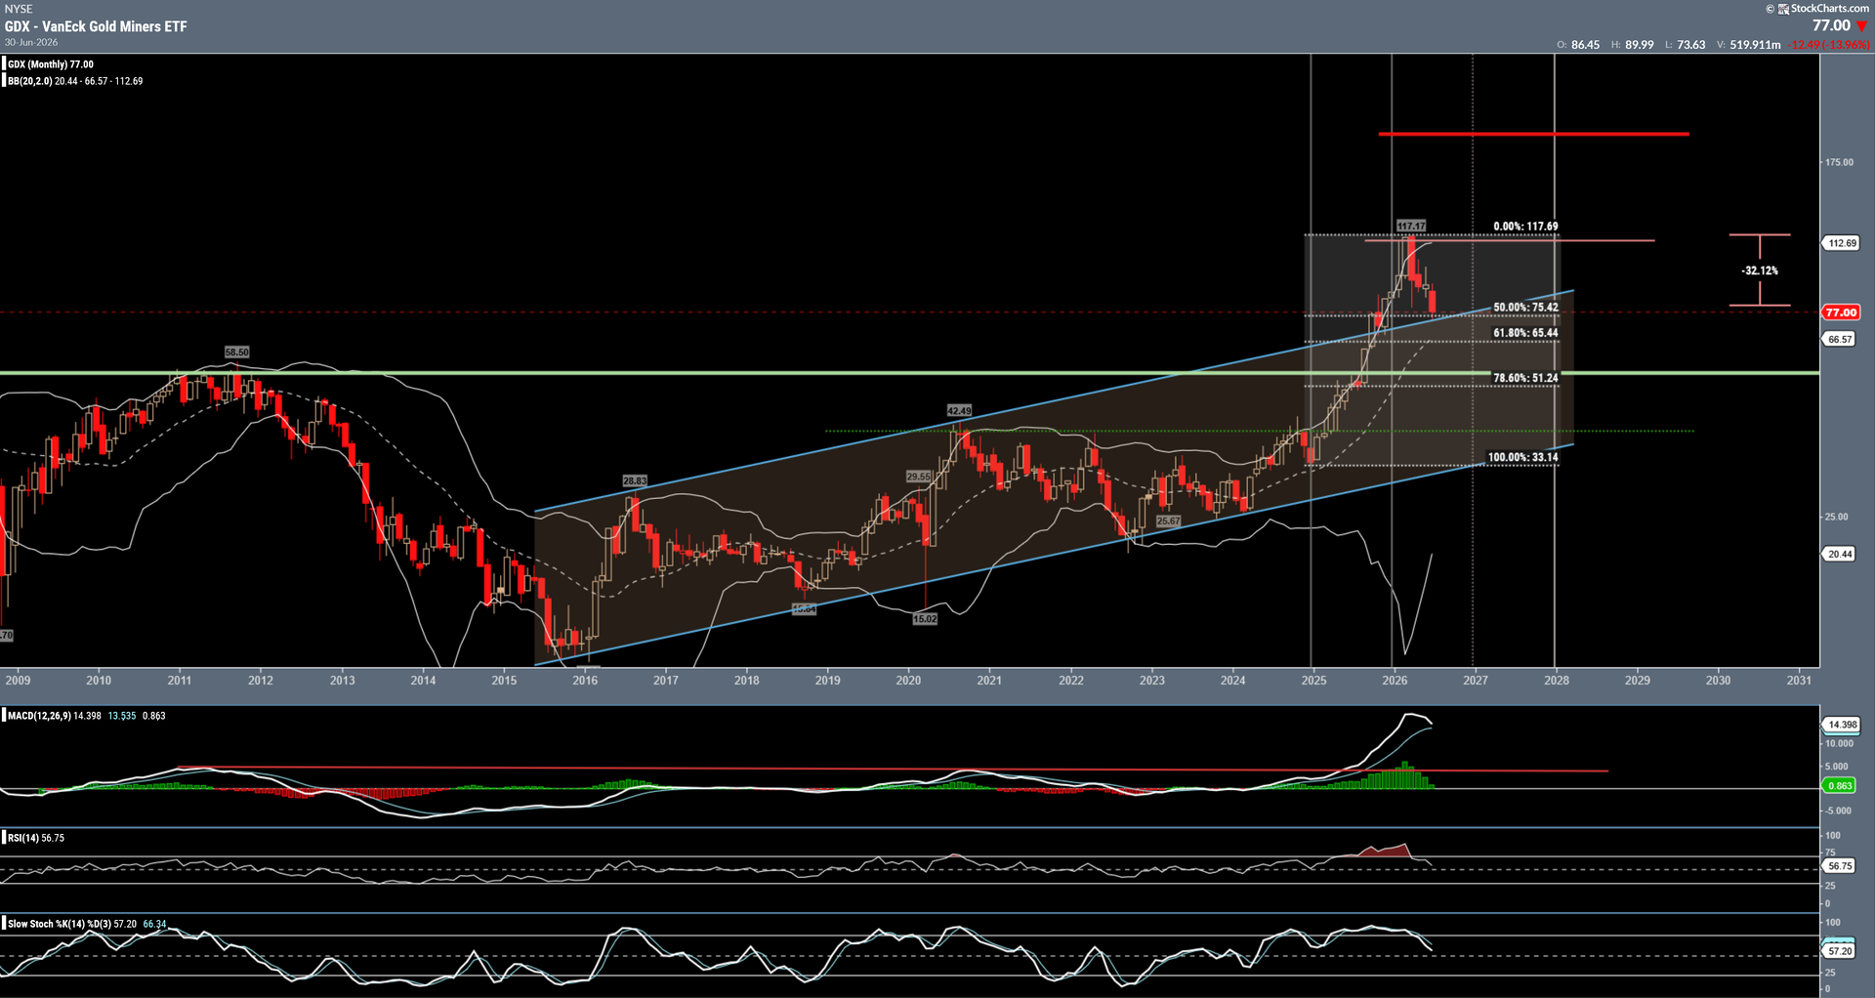1875x998 pixels.
Task: Click the red '77.00' price tag on the axis
Action: tap(1841, 312)
